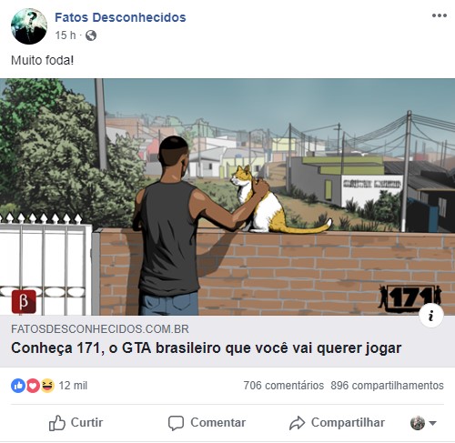Image resolution: width=455 pixels, height=443 pixels.
Task: Open the article preview image with cat
Action: click(227, 196)
